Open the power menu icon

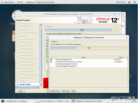(135, 2)
